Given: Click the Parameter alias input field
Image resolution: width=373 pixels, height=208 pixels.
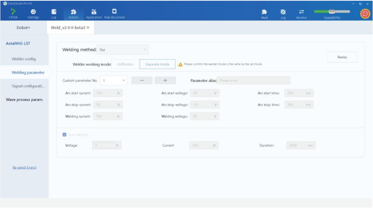Looking at the screenshot, I should coord(253,81).
